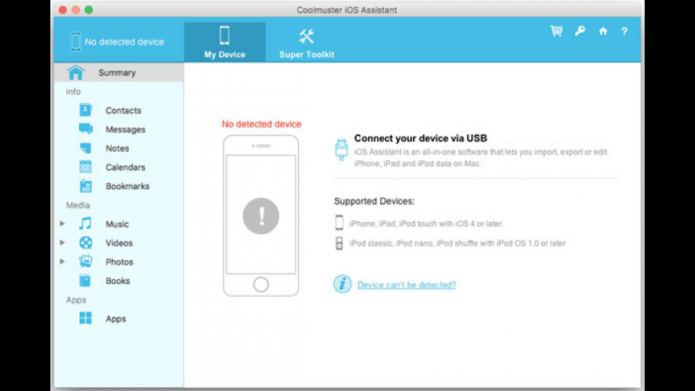Click the Calendars grid icon
This screenshot has height=391, width=695.
pos(85,167)
